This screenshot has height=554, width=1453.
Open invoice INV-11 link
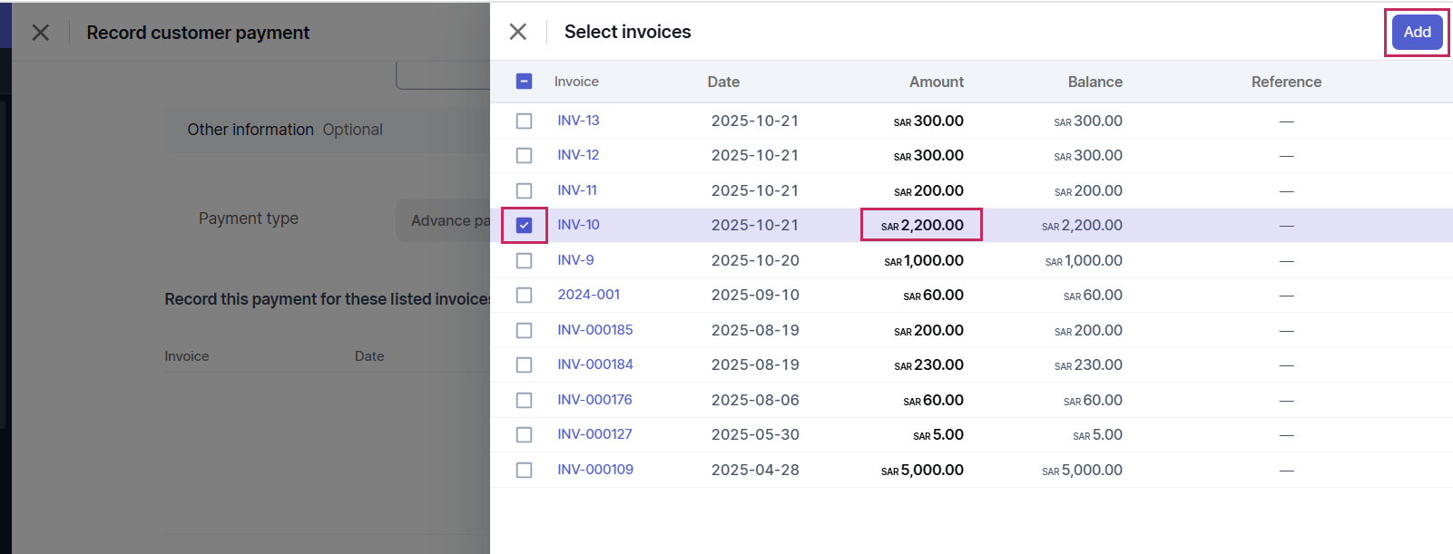pyautogui.click(x=577, y=190)
